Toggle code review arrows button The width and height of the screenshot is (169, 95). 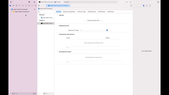point(130,2)
